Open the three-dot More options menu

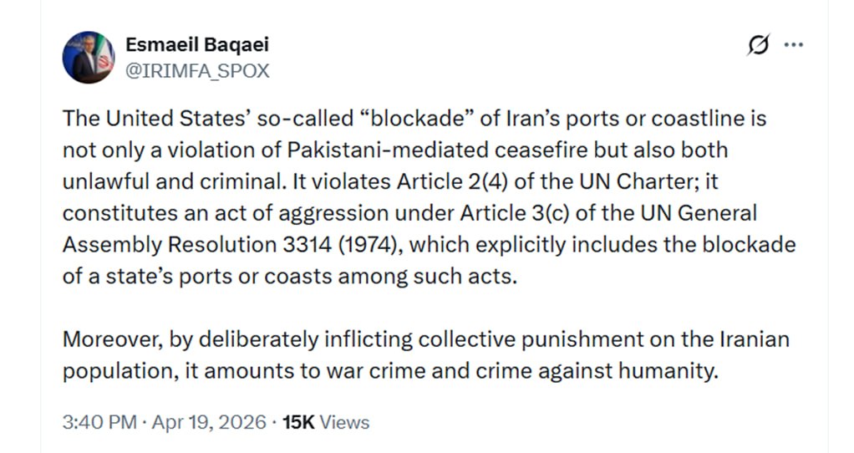793,45
